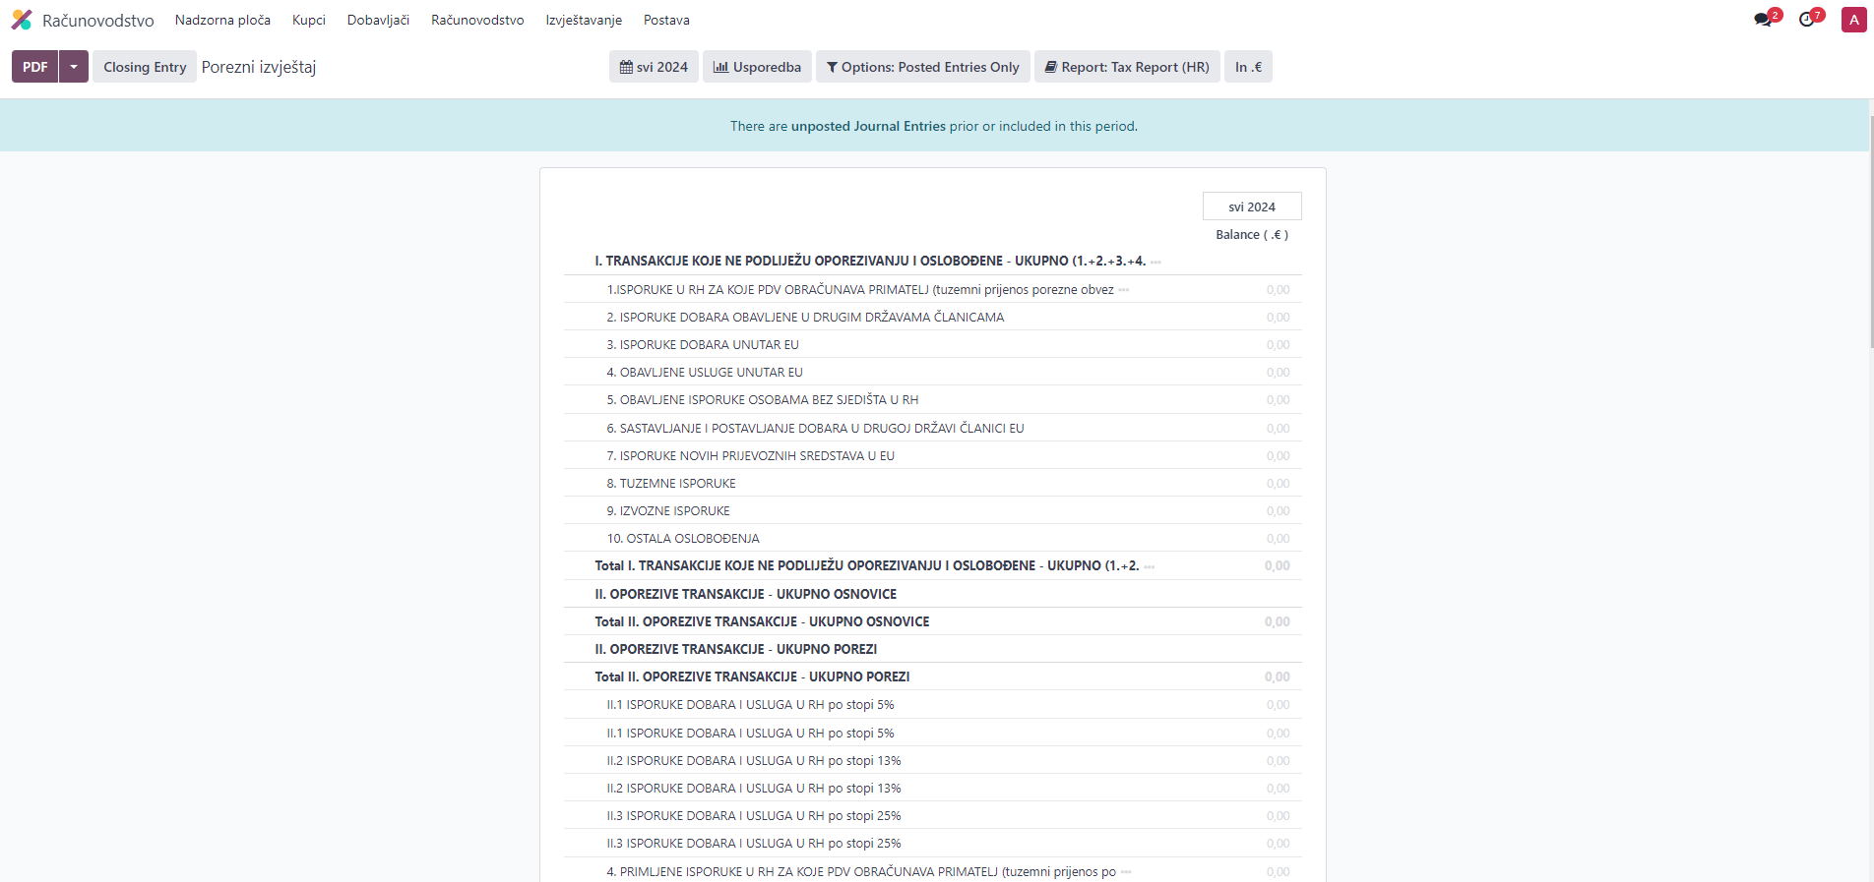
Task: Click the Odoo Računovodstvo app logo icon
Action: [x=22, y=20]
